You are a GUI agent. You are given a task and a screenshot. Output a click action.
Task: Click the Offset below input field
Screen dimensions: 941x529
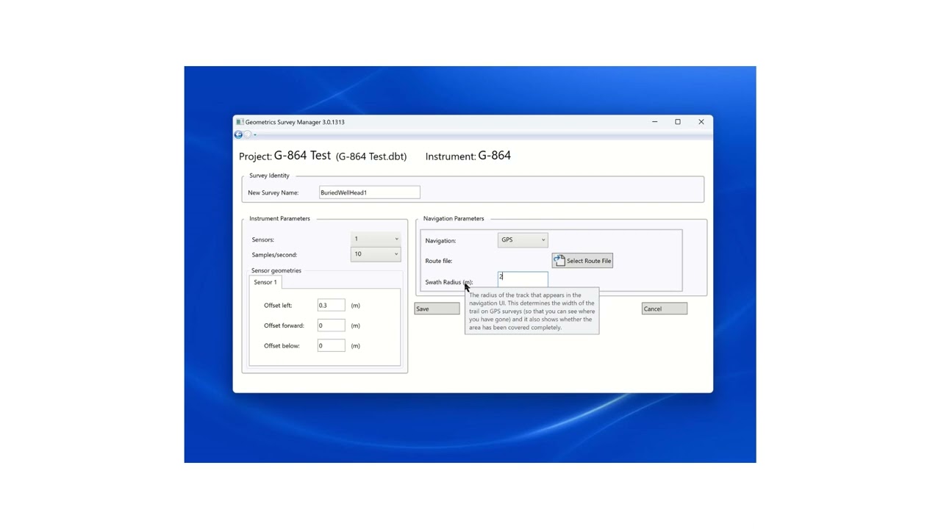click(331, 345)
